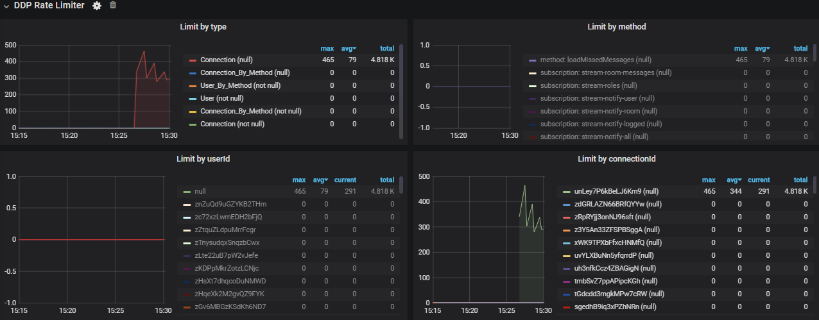
Task: Collapse the DDP Rate Limiter row
Action: coord(6,6)
